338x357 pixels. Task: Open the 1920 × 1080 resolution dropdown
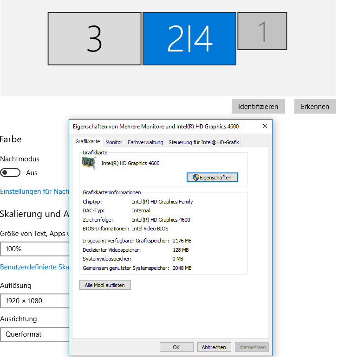click(34, 301)
